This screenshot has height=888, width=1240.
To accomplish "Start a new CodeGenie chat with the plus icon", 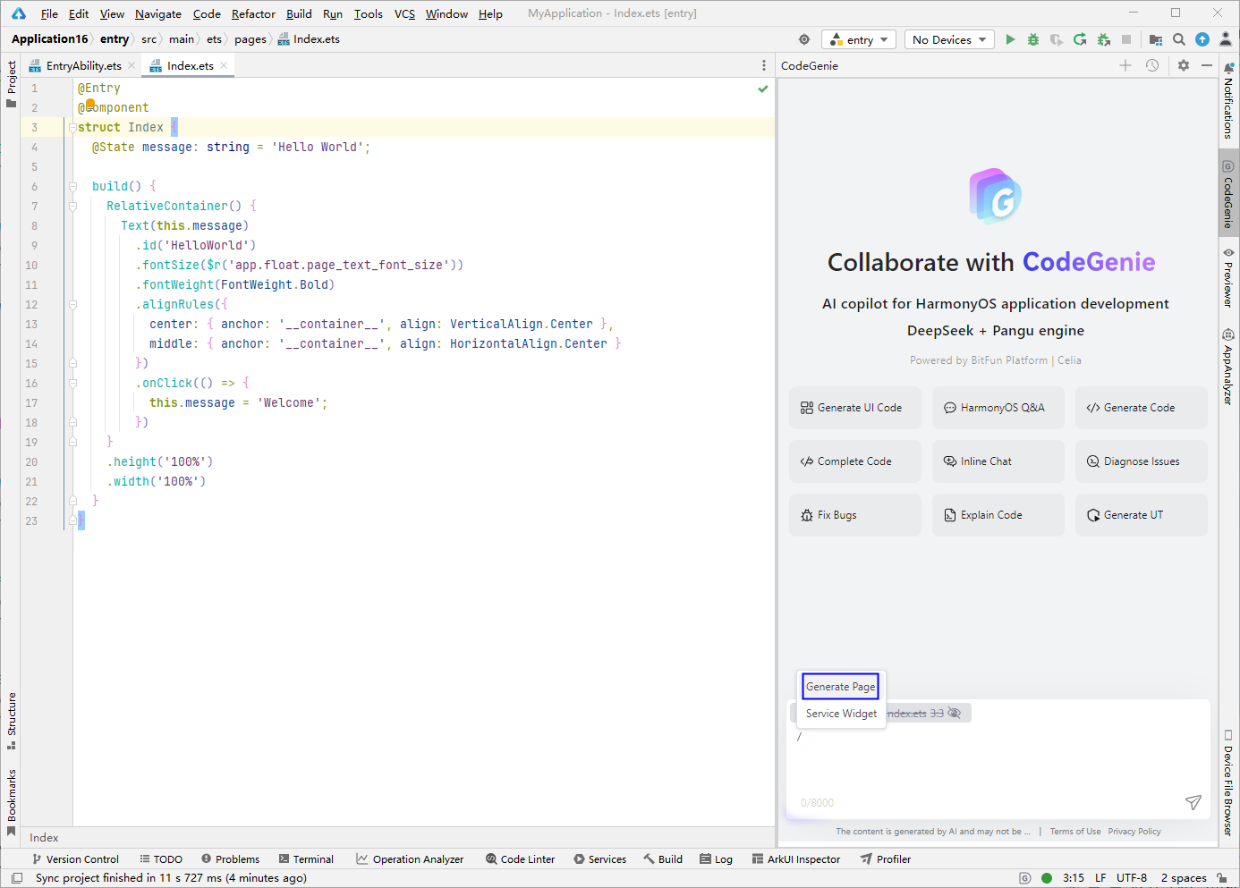I will click(x=1125, y=65).
